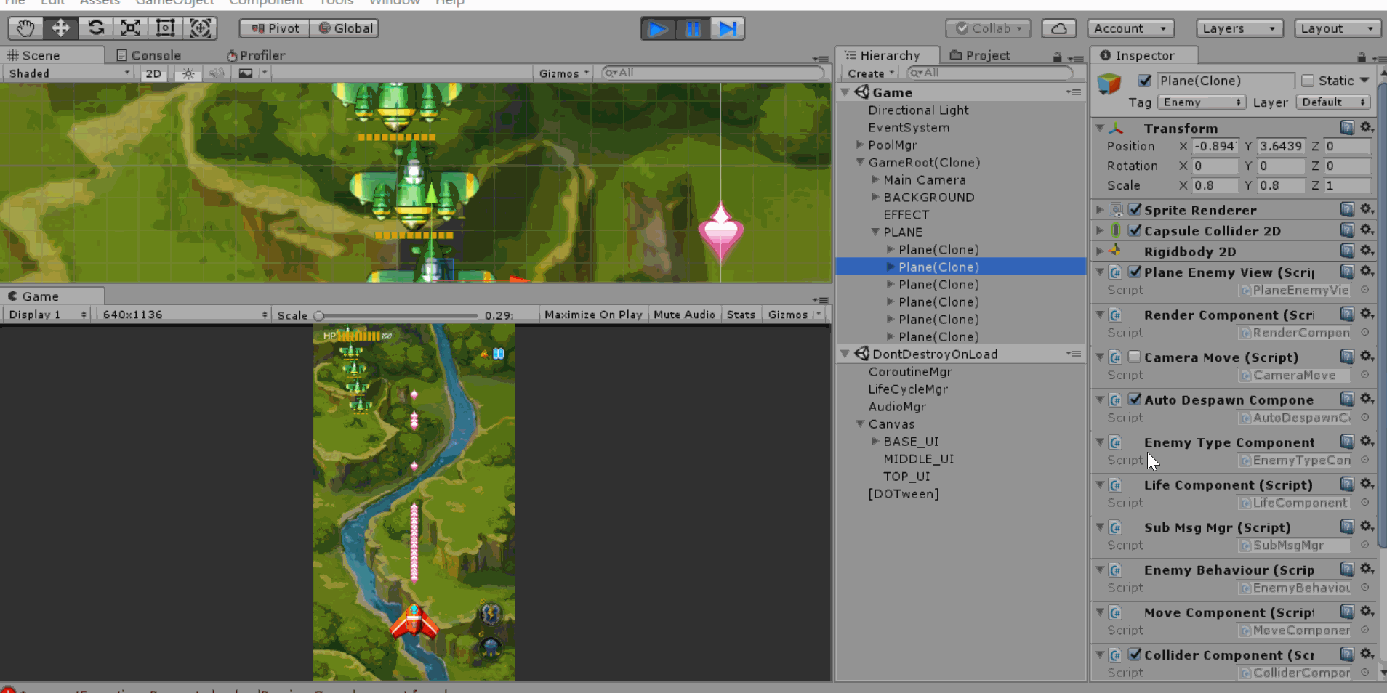Select the Rotate tool
1387x693 pixels.
pyautogui.click(x=95, y=28)
